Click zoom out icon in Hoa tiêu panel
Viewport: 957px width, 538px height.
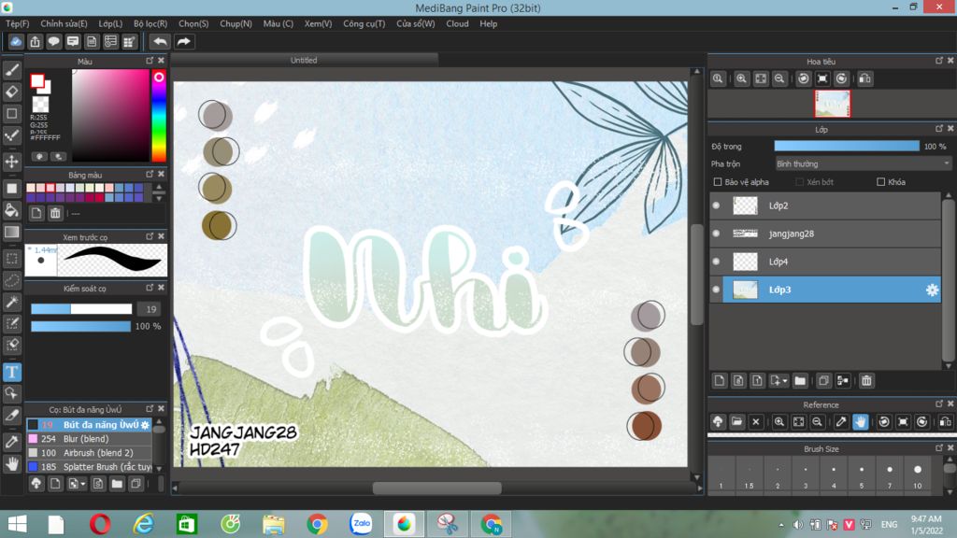coord(779,78)
